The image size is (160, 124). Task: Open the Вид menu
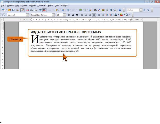[x=17, y=6]
